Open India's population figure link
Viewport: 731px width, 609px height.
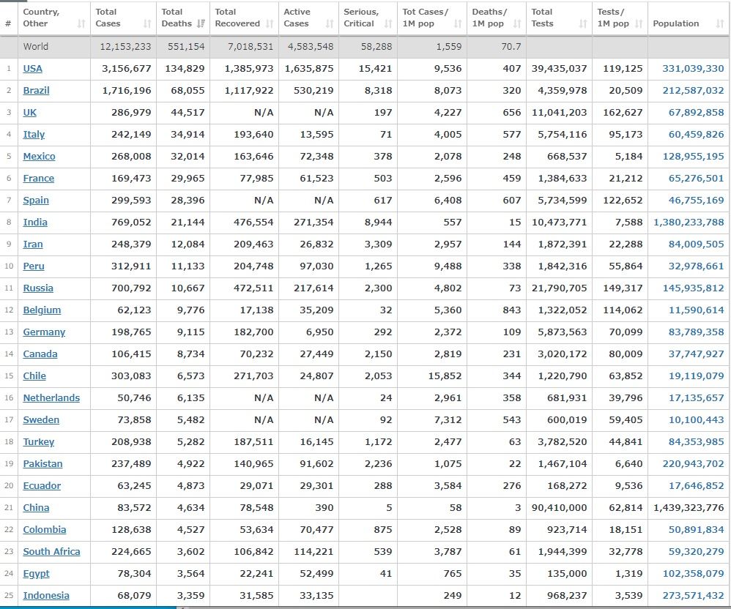[x=689, y=223]
